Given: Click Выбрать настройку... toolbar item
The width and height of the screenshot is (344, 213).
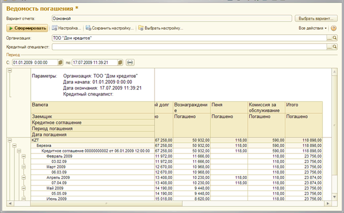Looking at the screenshot, I should click(161, 28).
